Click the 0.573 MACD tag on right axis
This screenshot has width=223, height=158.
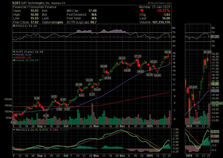click(x=215, y=132)
